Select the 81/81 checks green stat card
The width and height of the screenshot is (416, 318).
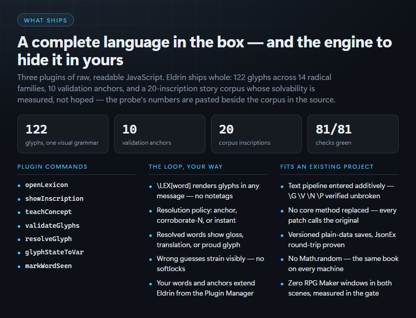tap(353, 134)
